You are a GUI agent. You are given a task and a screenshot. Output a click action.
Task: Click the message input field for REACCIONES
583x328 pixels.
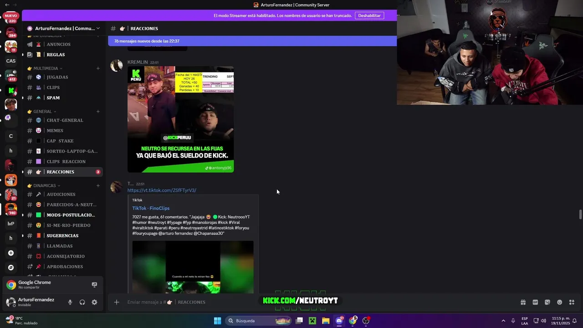(319, 302)
